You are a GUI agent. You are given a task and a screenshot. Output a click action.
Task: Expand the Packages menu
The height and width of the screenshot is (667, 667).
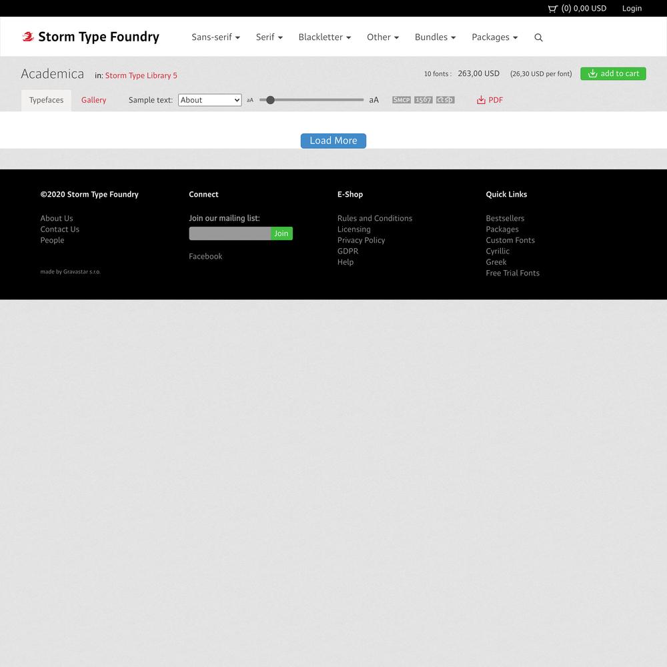tap(495, 37)
